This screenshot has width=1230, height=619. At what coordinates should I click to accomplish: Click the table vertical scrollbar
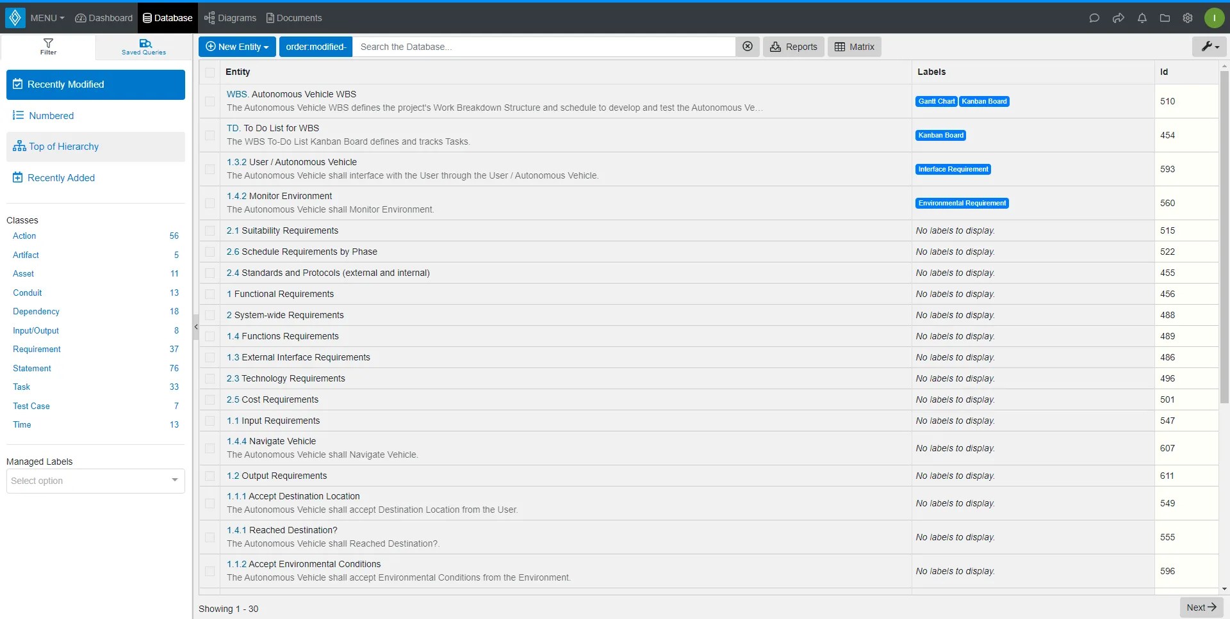(x=1224, y=237)
